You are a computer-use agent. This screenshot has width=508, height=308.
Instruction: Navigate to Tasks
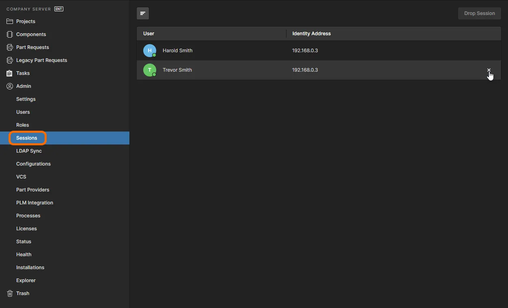click(x=23, y=73)
